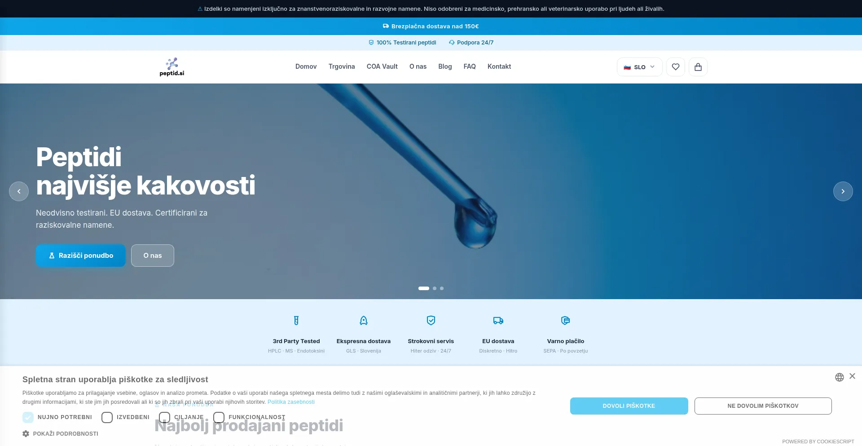Open the Domov menu item
Viewport: 862px width, 446px height.
[x=306, y=66]
